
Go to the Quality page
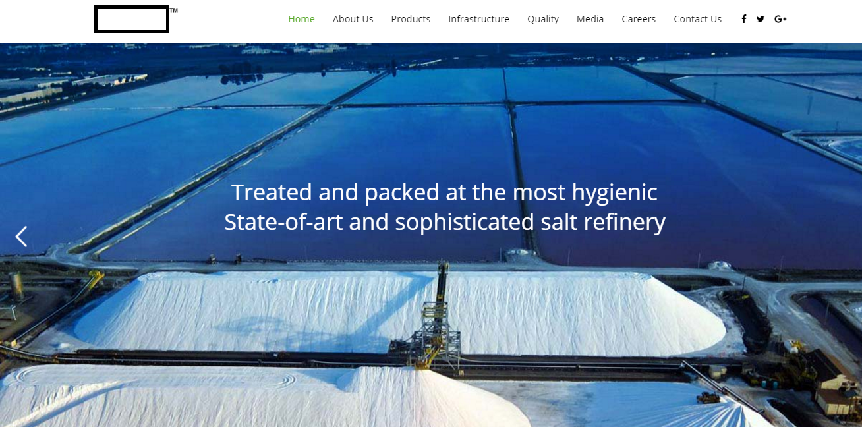[x=543, y=19]
